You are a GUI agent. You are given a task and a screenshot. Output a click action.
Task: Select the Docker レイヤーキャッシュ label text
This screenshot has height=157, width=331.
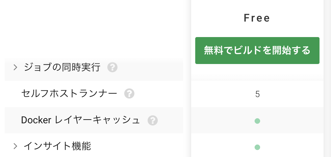(x=80, y=120)
